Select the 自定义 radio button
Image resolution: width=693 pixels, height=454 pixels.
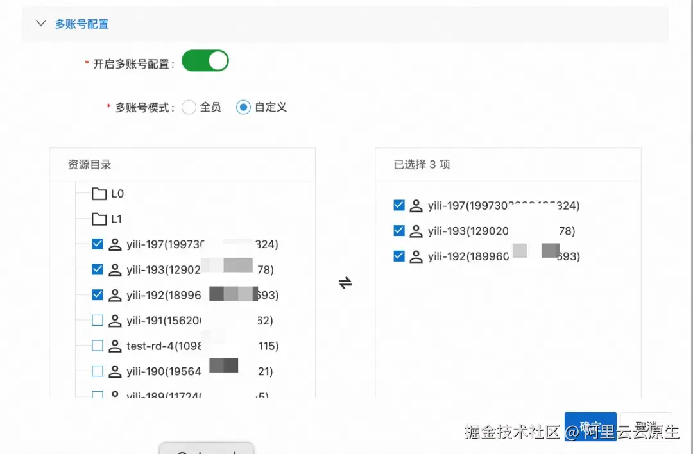[x=243, y=107]
